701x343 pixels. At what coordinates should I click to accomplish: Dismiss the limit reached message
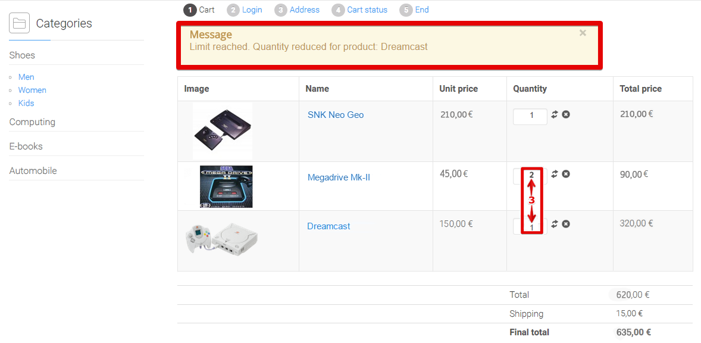[x=583, y=33]
